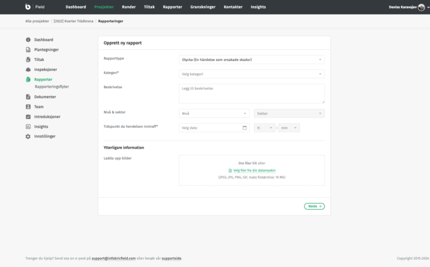This screenshot has width=430, height=267.
Task: Click the Innstillinger gear icon
Action: 28,136
